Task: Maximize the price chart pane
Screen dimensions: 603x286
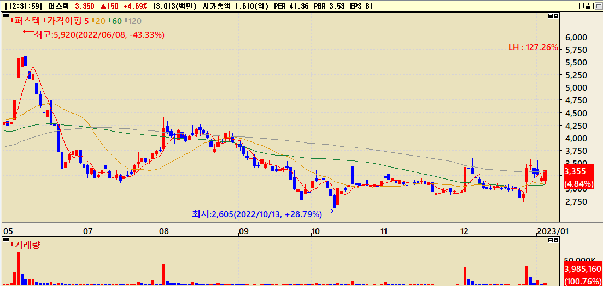Action: (x=551, y=16)
